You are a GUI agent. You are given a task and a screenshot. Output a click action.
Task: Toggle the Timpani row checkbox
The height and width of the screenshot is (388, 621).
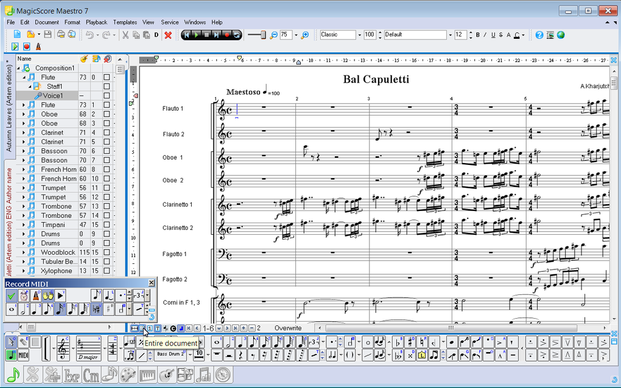click(107, 224)
